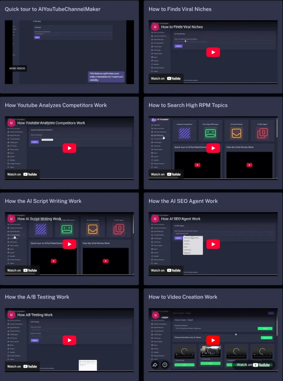This screenshot has height=381, width=283.
Task: Click heading 'Quick tour to AIYouTubeChannelMaker'
Action: (53, 9)
